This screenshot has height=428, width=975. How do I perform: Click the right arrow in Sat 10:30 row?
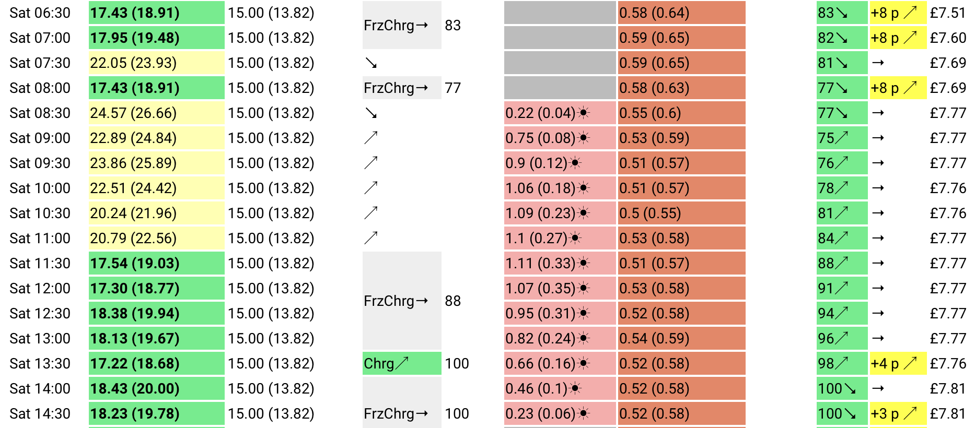[x=878, y=213]
